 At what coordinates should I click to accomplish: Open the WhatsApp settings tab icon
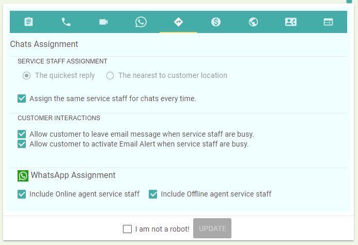click(x=141, y=22)
